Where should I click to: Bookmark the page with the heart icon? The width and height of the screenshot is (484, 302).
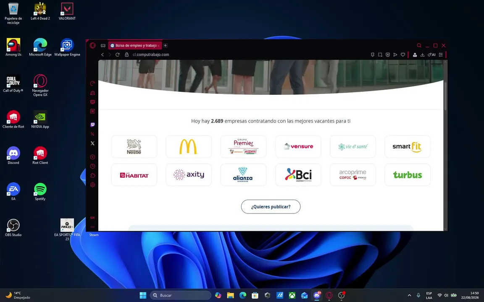(x=403, y=55)
